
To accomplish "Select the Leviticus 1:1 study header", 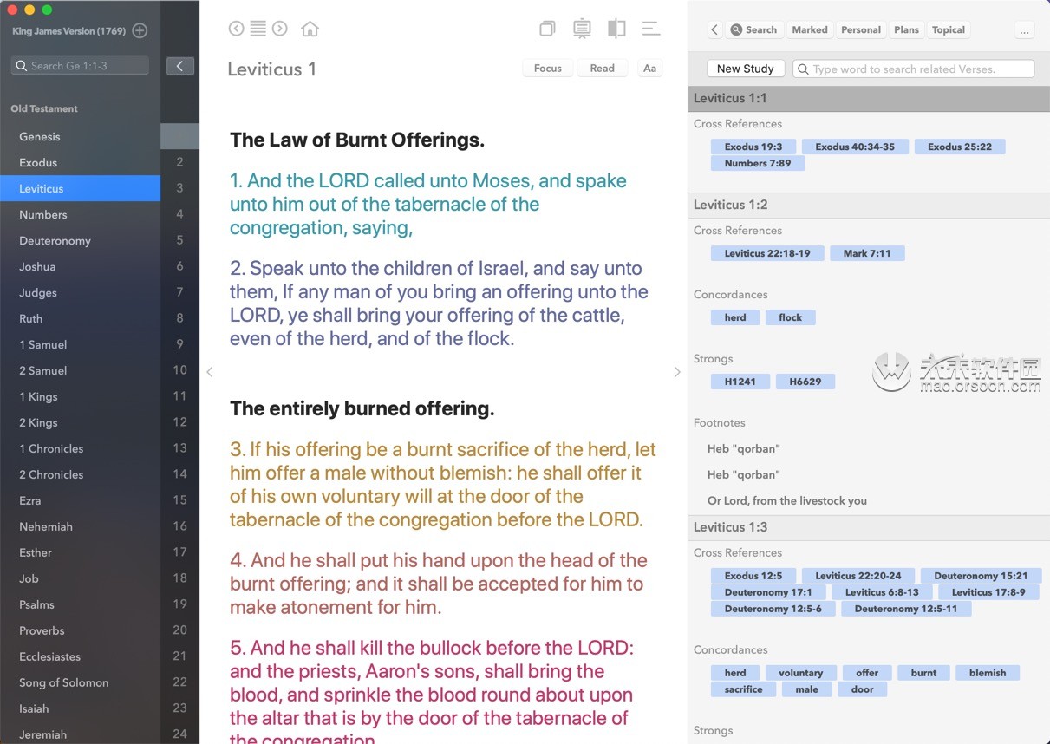I will (869, 99).
